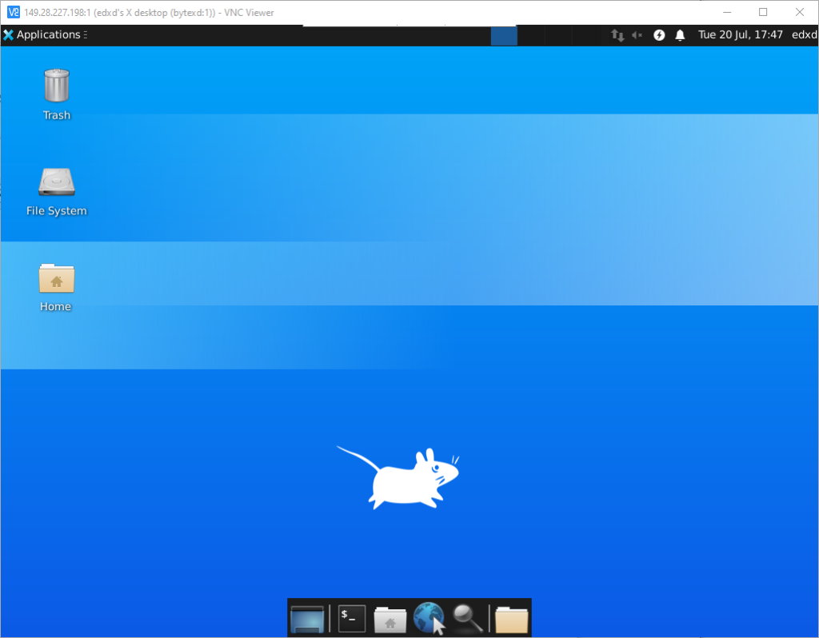This screenshot has height=638, width=819.
Task: Open the Terminal from the bottom dock
Action: click(351, 618)
